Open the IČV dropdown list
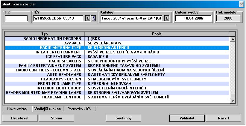246x126 pixels. [88, 18]
